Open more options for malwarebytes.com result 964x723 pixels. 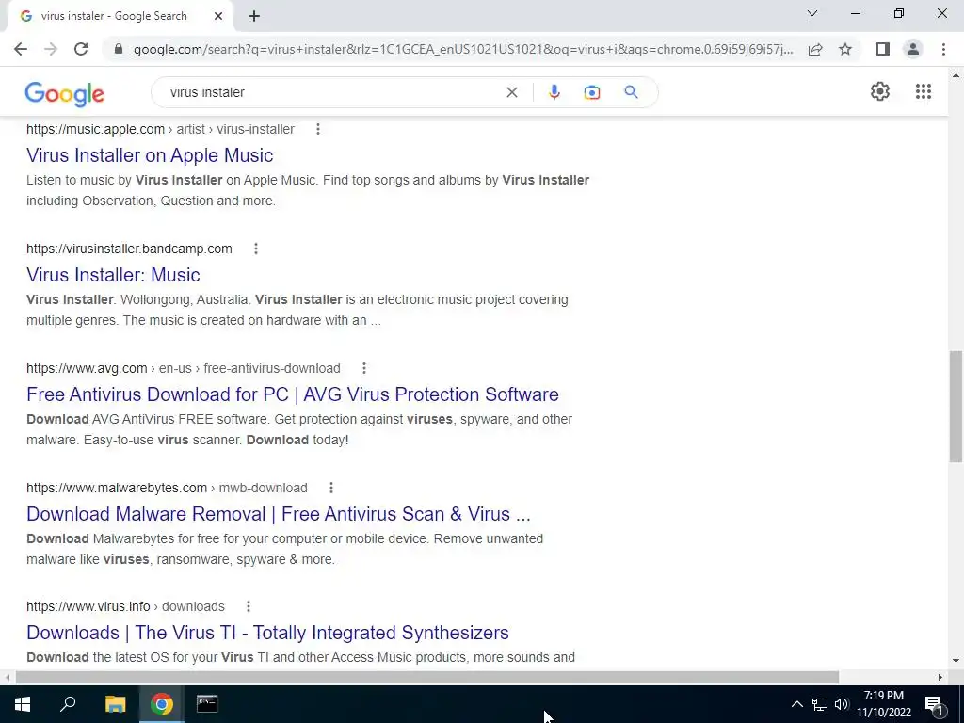point(331,488)
